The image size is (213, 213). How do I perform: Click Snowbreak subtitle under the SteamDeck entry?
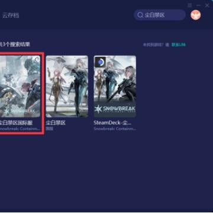coord(115,129)
